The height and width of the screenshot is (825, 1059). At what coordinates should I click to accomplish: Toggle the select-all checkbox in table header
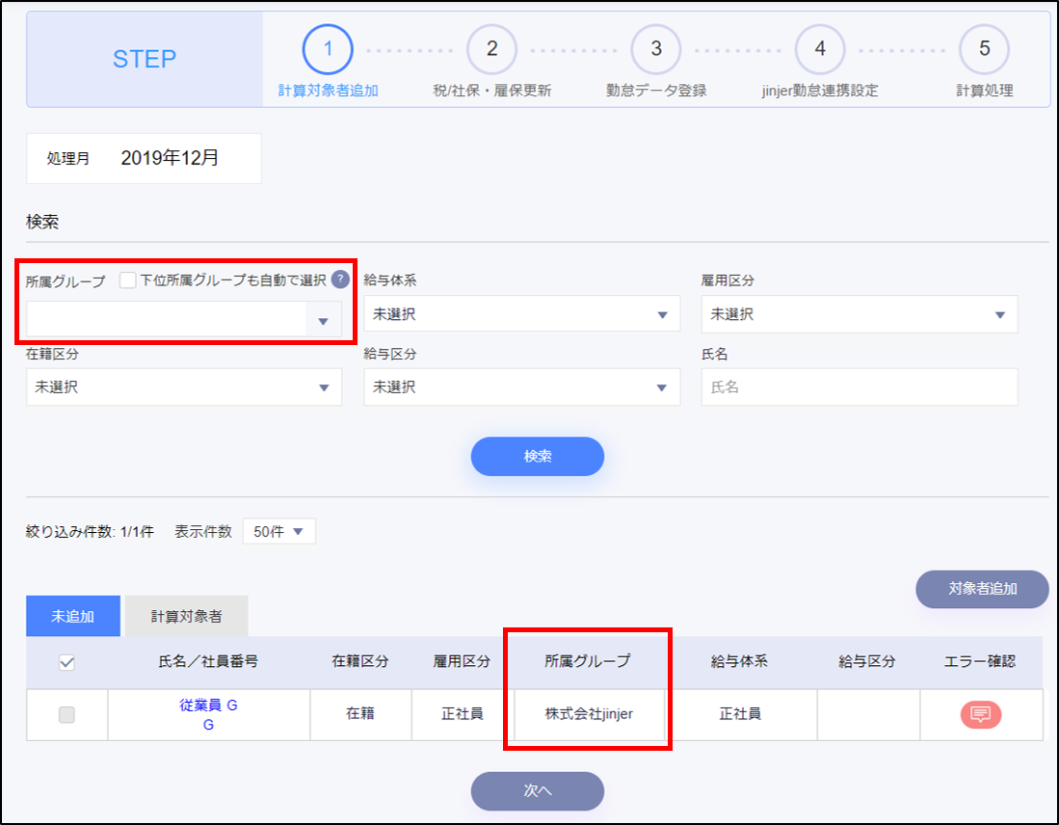[67, 662]
